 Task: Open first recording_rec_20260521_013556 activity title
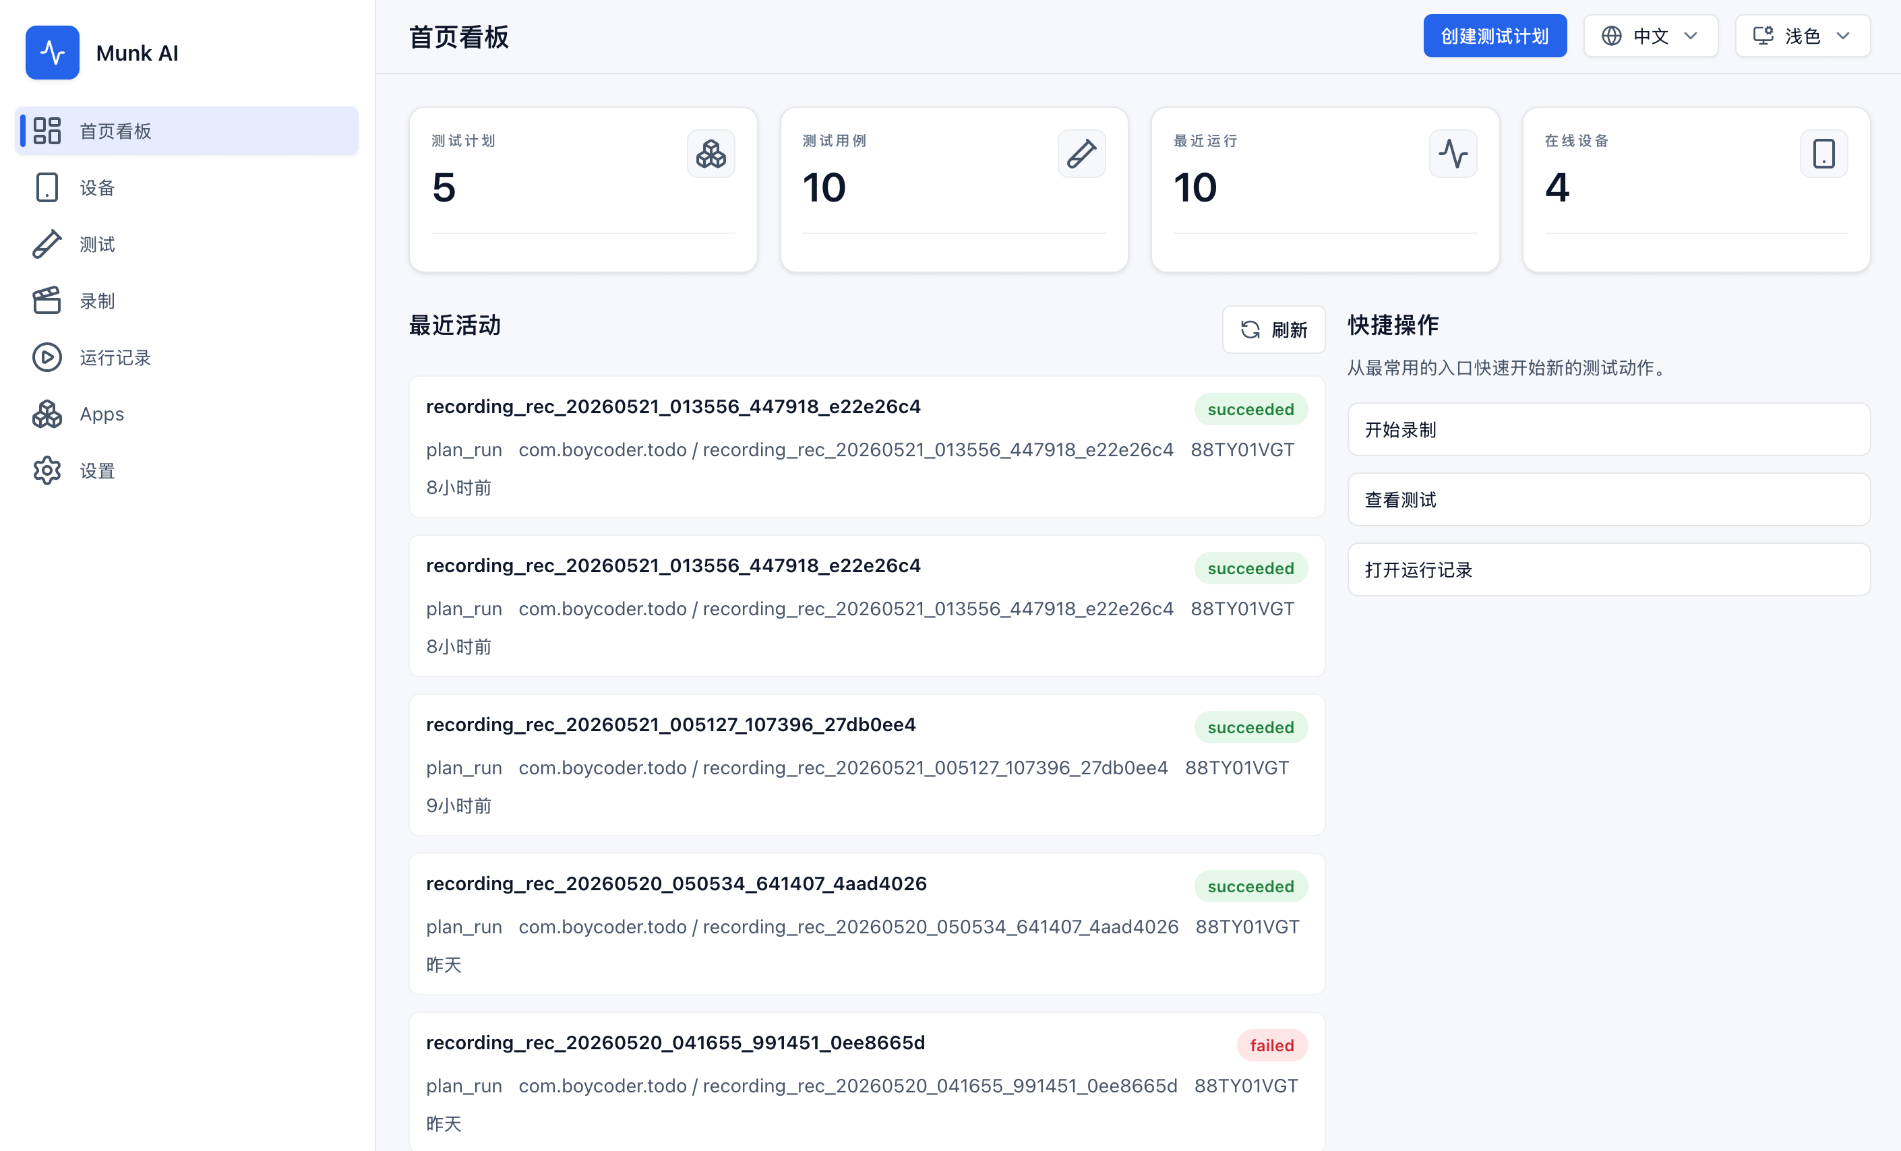[673, 406]
